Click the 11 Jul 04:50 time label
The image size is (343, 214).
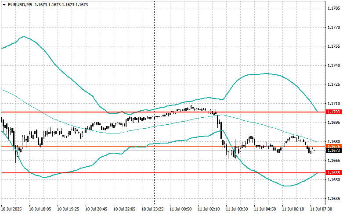(265, 209)
